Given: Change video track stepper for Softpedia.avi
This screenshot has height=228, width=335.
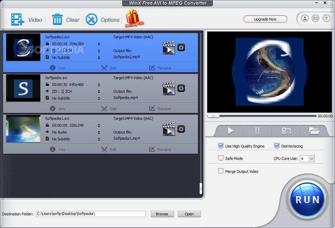Looking at the screenshot, I should (99, 85).
